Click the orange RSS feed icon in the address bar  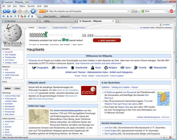pyautogui.click(x=41, y=11)
